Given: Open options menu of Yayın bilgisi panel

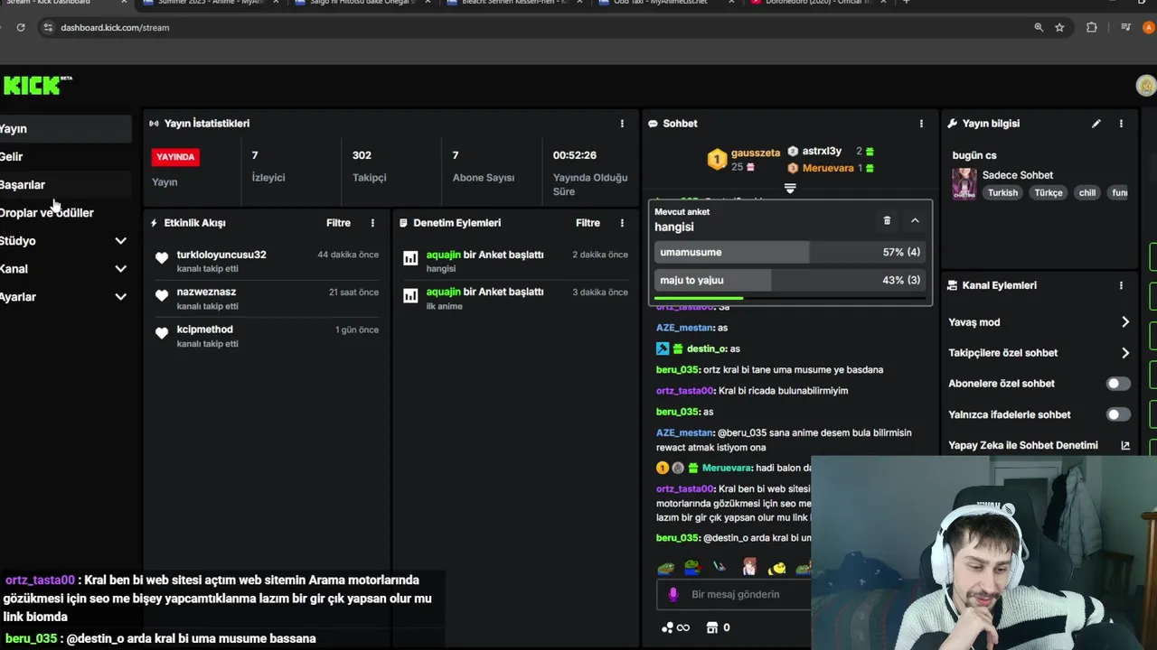Looking at the screenshot, I should point(1121,124).
